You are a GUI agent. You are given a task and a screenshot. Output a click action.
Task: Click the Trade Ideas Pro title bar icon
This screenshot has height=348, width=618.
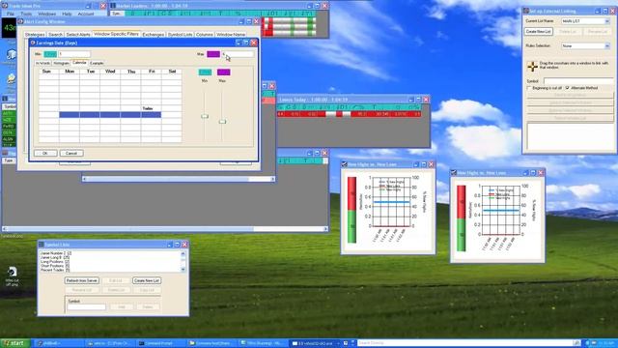[x=5, y=6]
